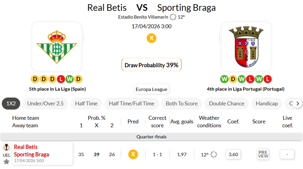Click the orange X prediction badge under date
The height and width of the screenshot is (169, 303).
[x=151, y=38]
